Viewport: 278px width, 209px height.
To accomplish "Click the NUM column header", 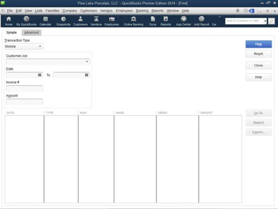I will tap(96, 112).
